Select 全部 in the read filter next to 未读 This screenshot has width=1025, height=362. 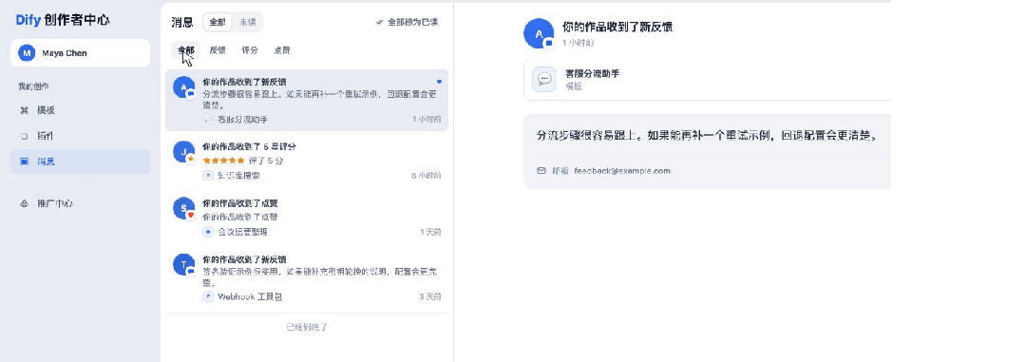tap(218, 22)
